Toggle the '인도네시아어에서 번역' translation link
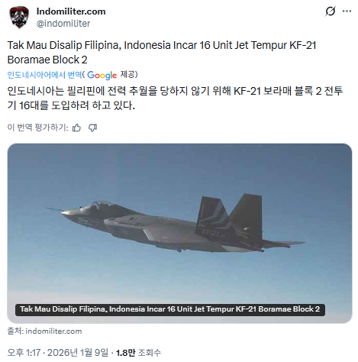Screen dimensions: 358x362 [x=44, y=75]
